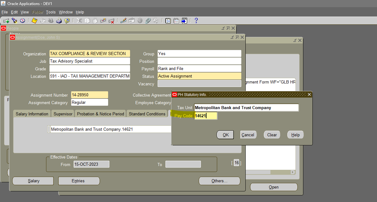Image resolution: width=377 pixels, height=202 pixels.
Task: Click the statutory info field Metropolitan Bank.14621
Action: 111,129
